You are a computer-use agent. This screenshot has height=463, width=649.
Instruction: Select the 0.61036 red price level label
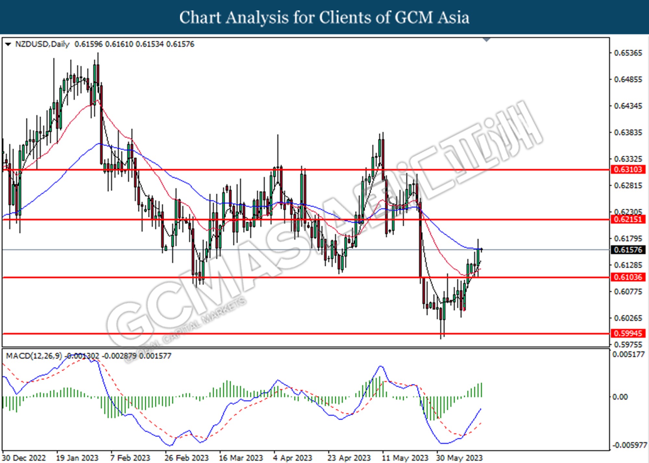(628, 277)
